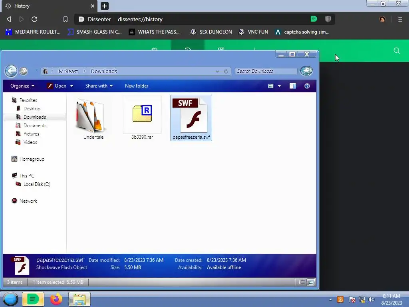Click Downloads in the Explorer breadcrumb

(104, 71)
